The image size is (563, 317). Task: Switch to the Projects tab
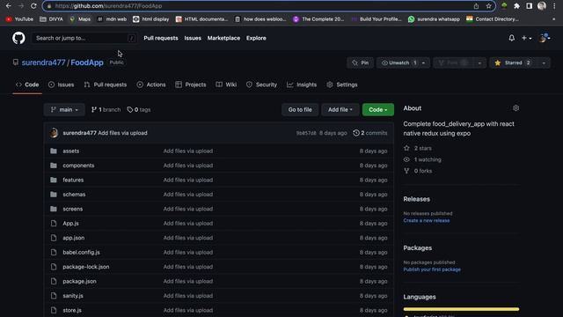tap(191, 85)
